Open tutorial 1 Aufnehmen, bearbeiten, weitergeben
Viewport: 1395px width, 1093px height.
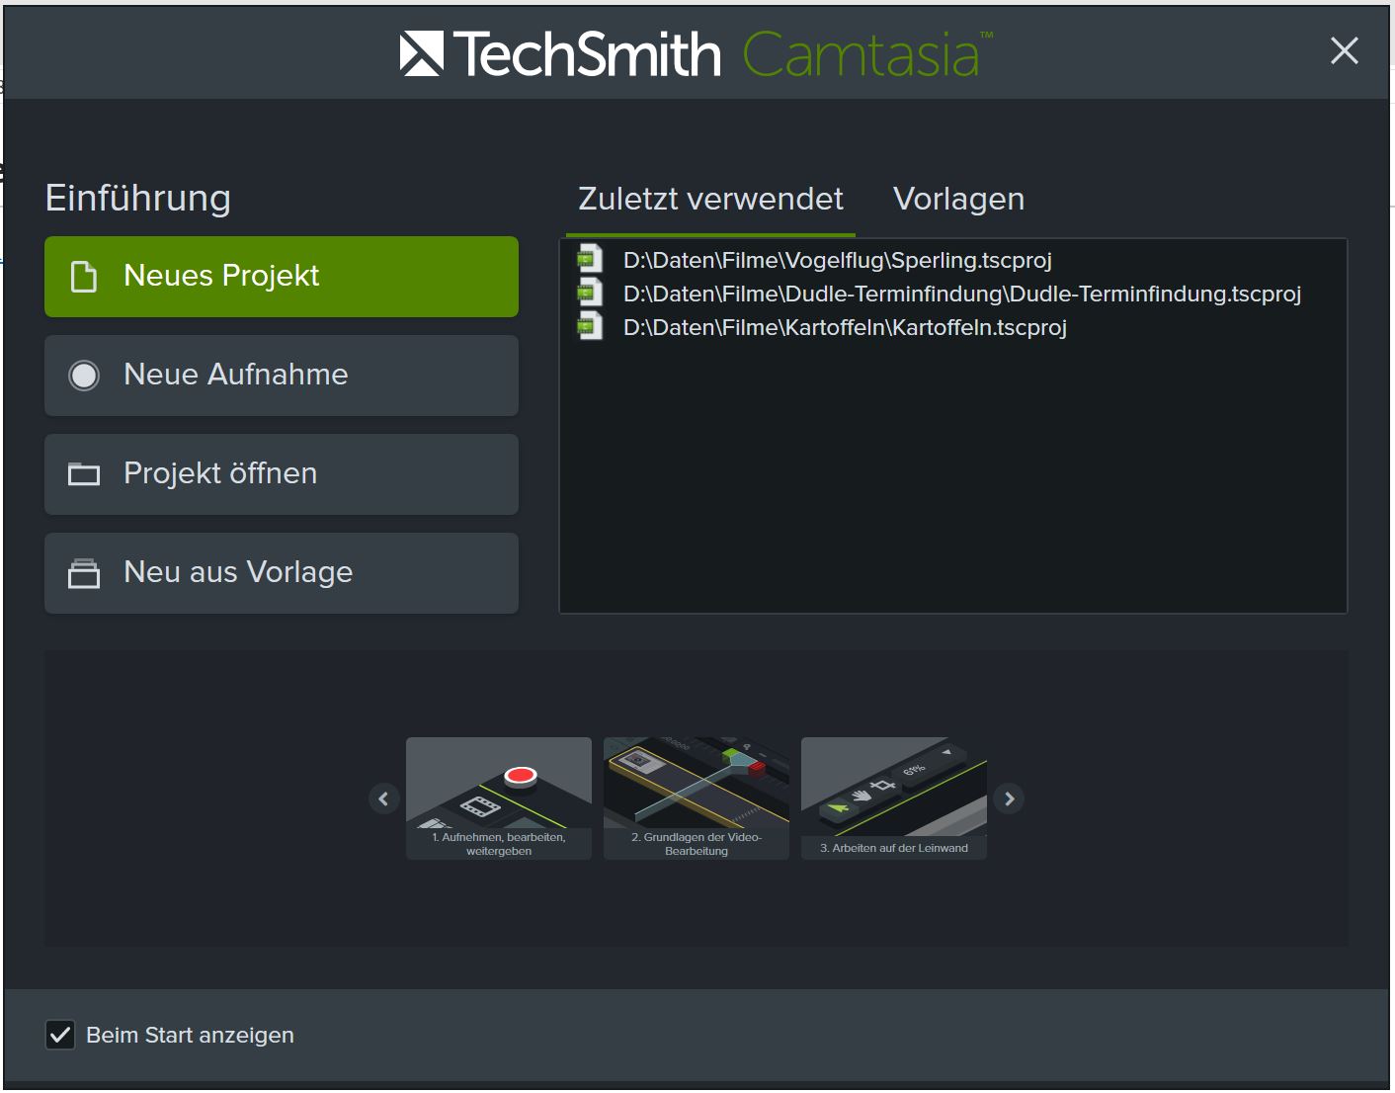pyautogui.click(x=499, y=799)
